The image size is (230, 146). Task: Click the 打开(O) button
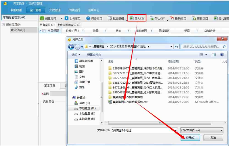point(190,138)
